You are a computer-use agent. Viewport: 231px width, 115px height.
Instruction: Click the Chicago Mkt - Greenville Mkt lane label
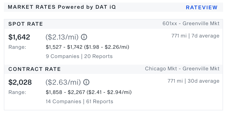coord(182,69)
